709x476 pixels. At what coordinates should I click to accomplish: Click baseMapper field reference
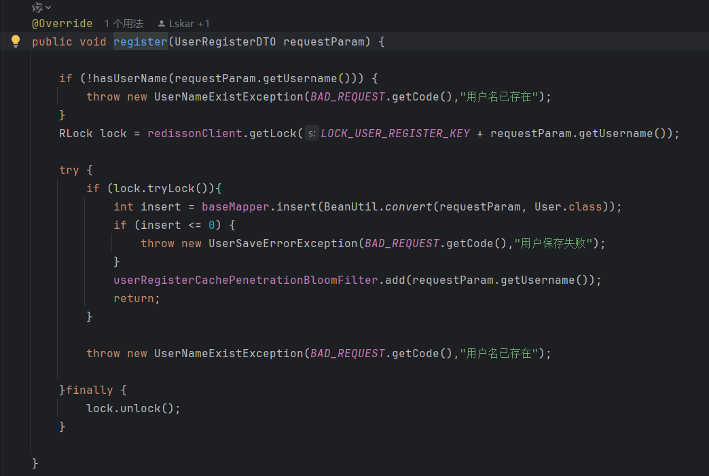pyautogui.click(x=236, y=206)
